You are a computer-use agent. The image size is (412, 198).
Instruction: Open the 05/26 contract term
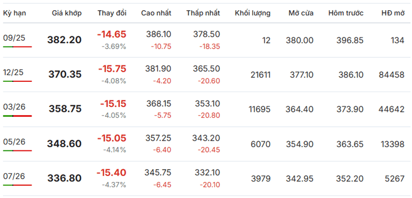(x=14, y=142)
